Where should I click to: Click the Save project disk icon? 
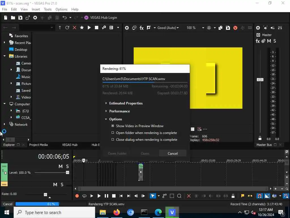click(20, 18)
